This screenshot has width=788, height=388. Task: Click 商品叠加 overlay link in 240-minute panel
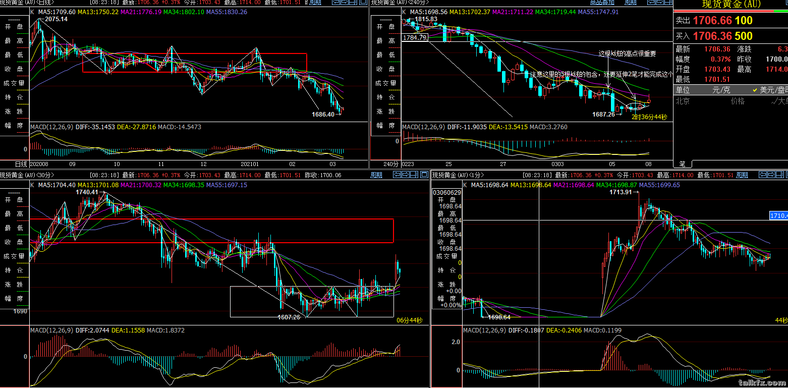pyautogui.click(x=602, y=2)
